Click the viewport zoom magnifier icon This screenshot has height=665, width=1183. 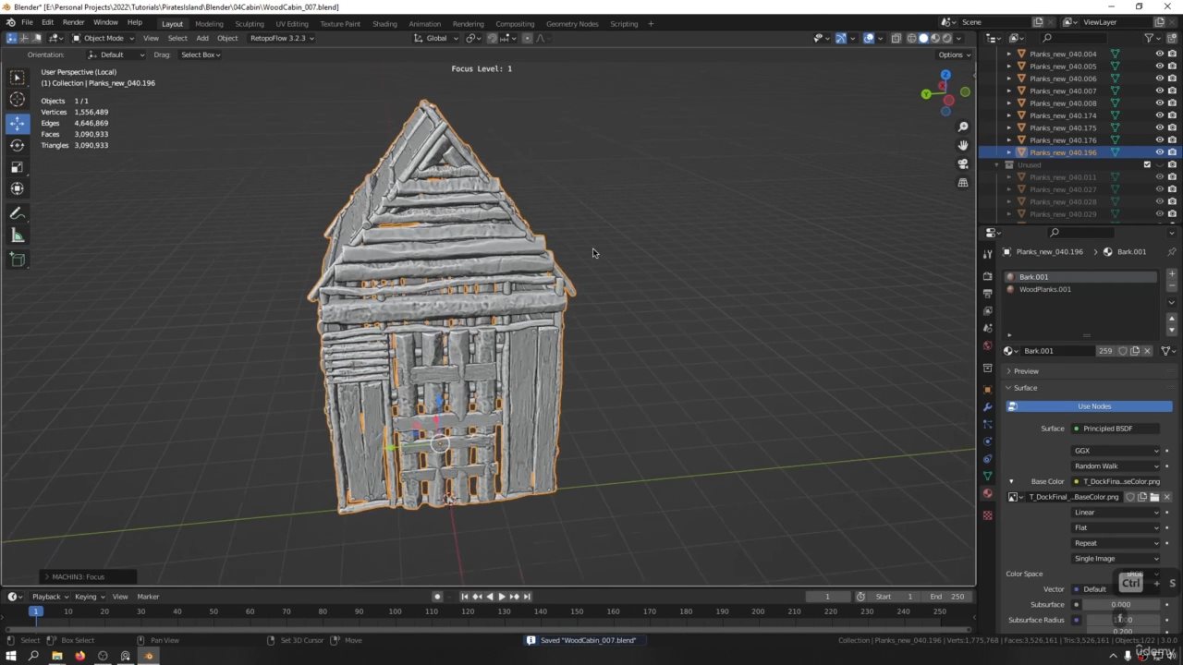[x=963, y=127]
